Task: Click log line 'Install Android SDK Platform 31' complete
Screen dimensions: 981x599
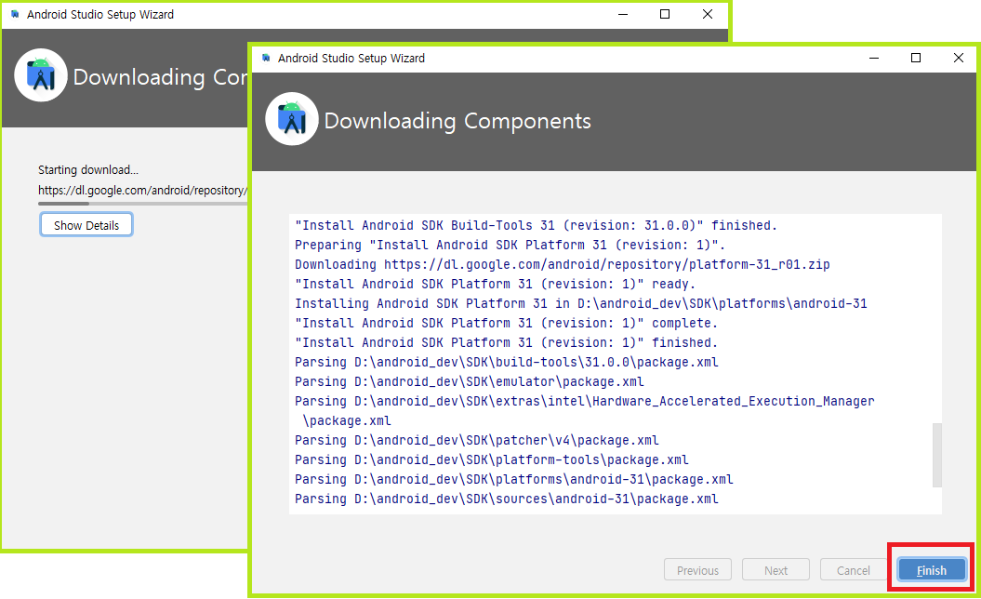Action: click(x=506, y=323)
